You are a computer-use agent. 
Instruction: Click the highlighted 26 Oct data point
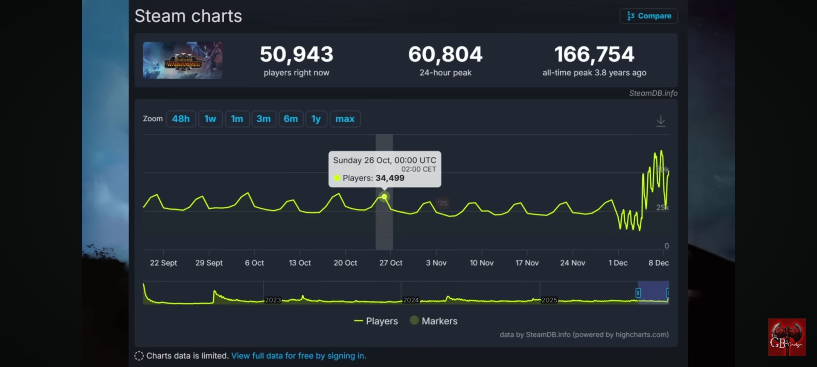384,197
